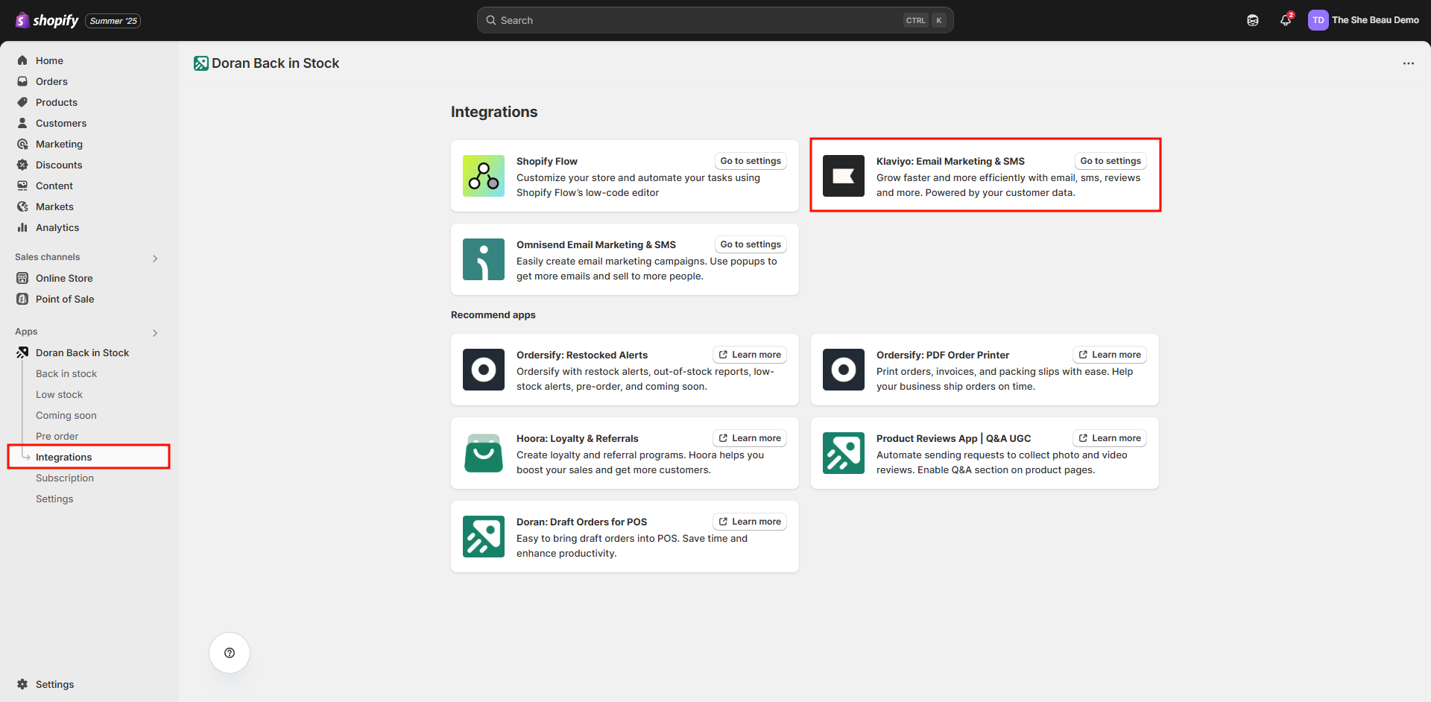The height and width of the screenshot is (702, 1431).
Task: Open Subscription submenu item
Action: click(65, 478)
